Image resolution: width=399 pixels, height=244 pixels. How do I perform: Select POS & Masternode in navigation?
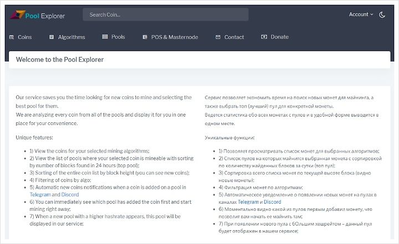point(175,37)
